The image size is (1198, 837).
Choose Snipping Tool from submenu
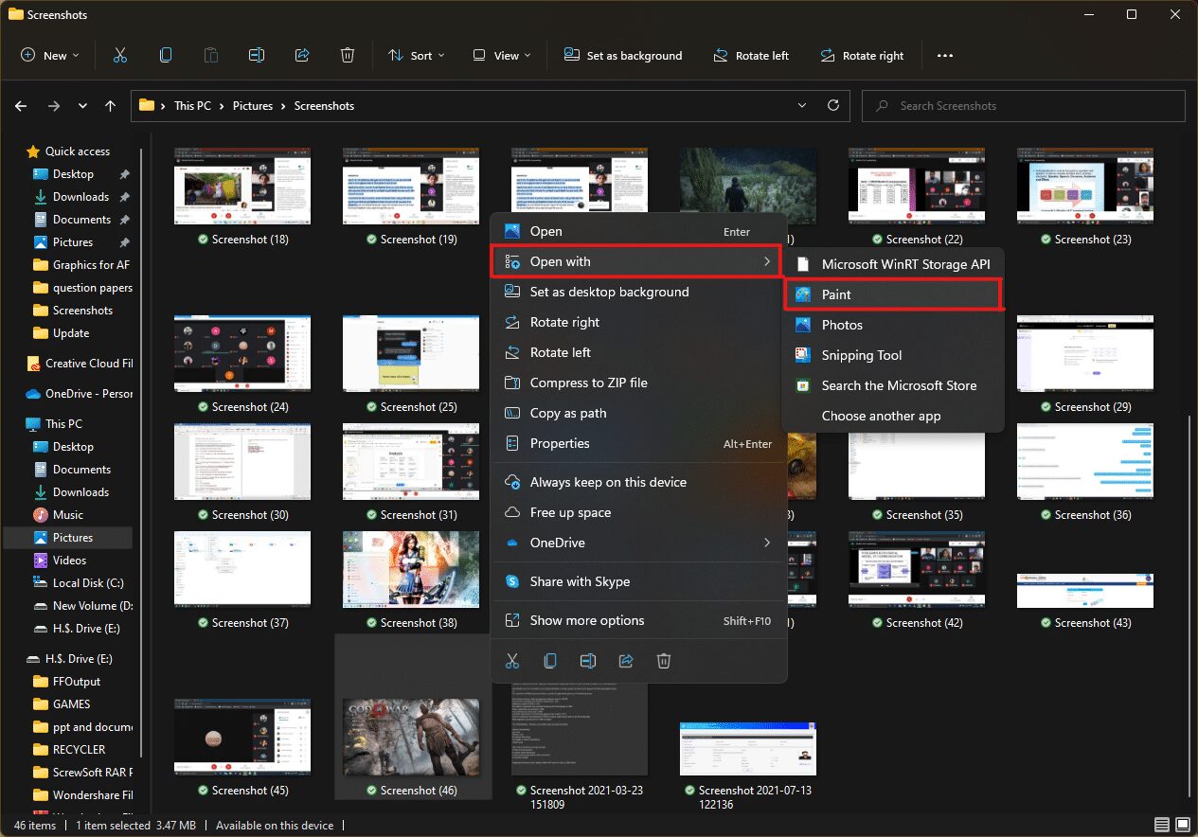(893, 355)
